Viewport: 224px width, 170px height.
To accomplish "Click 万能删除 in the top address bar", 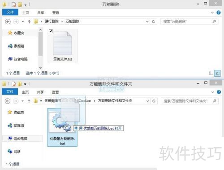I will (73, 22).
